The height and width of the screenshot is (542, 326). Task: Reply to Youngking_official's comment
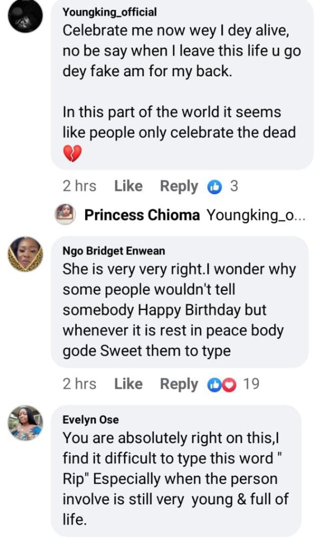(x=179, y=186)
